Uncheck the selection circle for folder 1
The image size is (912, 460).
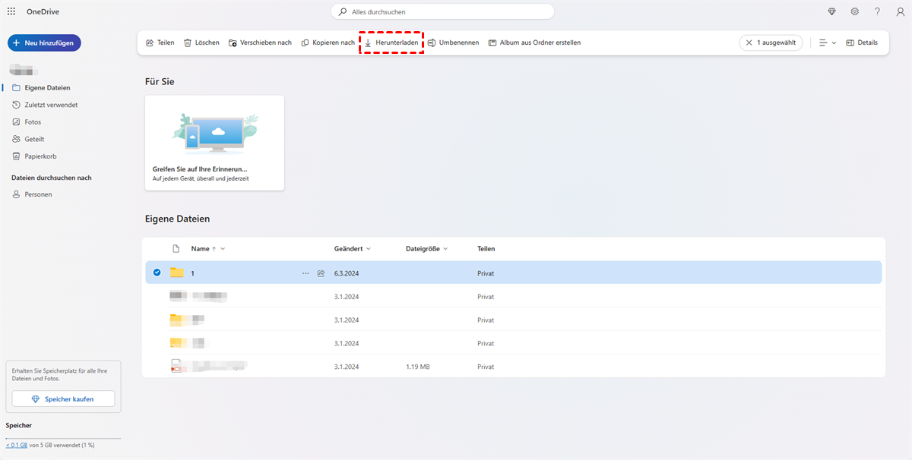click(x=157, y=273)
